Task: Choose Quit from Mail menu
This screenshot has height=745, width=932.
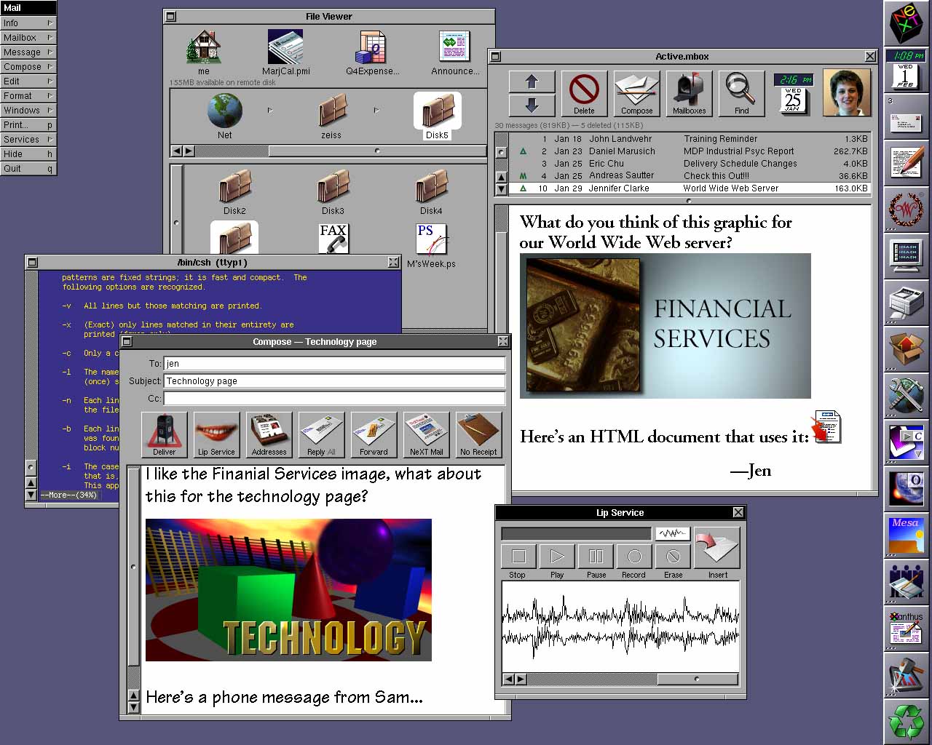Action: coord(28,168)
